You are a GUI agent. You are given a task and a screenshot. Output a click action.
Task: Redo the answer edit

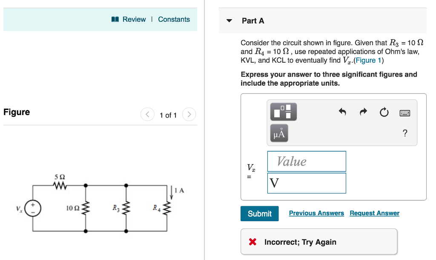tap(363, 112)
